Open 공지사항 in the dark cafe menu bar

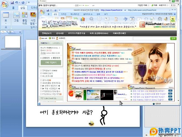coord(60,33)
